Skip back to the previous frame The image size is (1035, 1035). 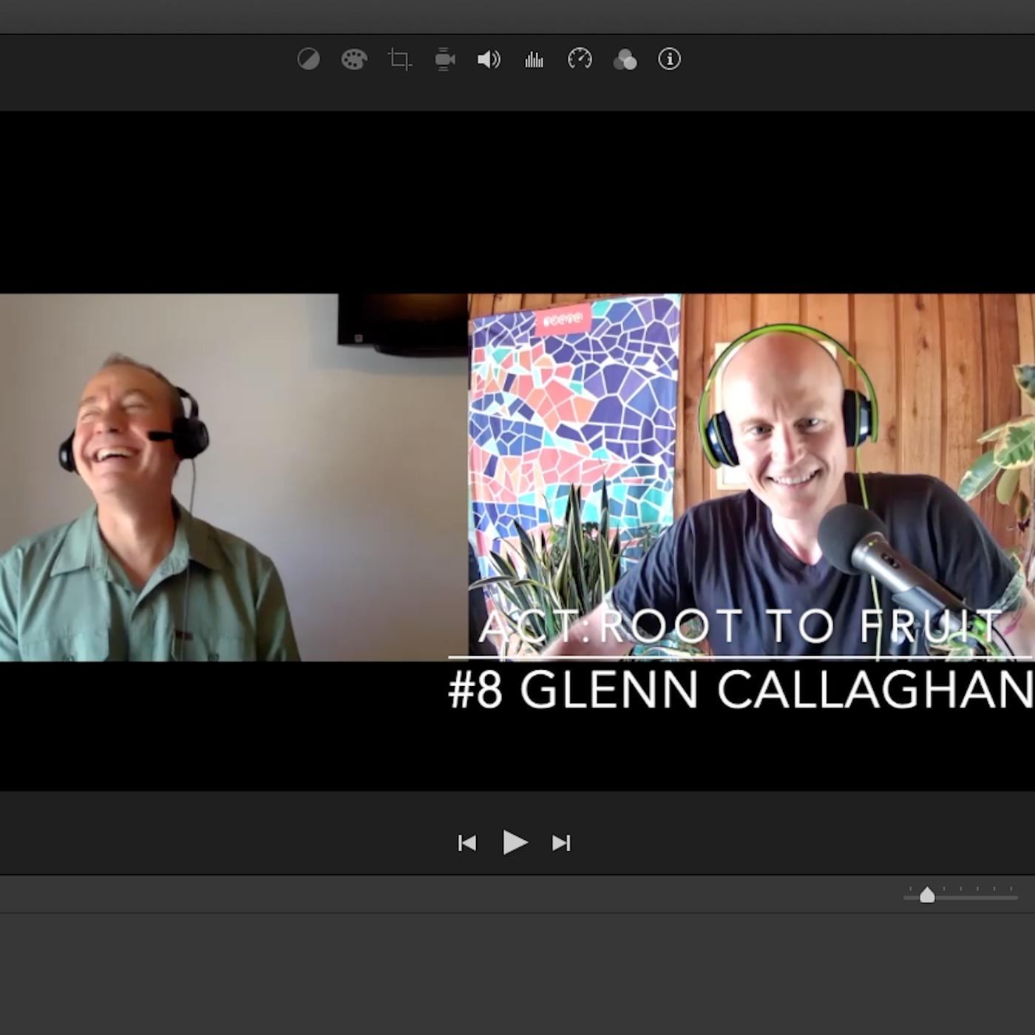pos(468,843)
